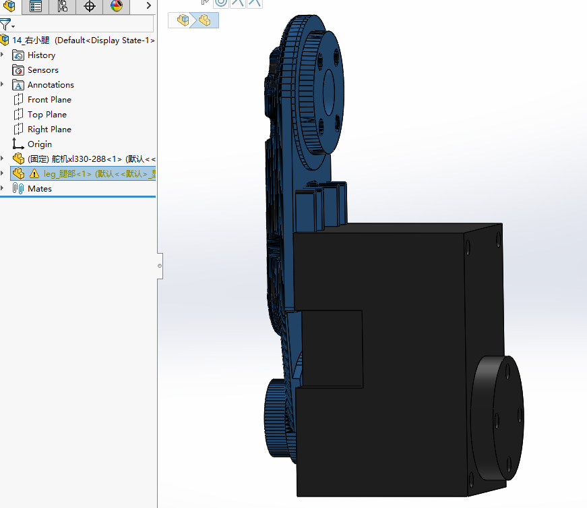The width and height of the screenshot is (587, 508).
Task: Open the DisplayManager color sphere tab
Action: [x=117, y=6]
